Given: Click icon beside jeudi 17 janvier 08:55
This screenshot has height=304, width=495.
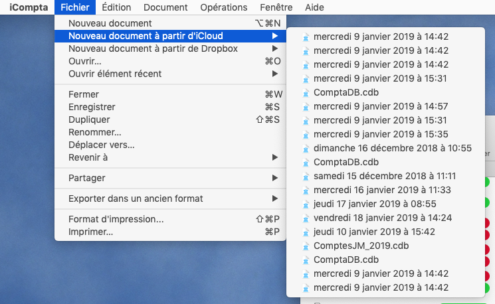Looking at the screenshot, I should pos(306,204).
